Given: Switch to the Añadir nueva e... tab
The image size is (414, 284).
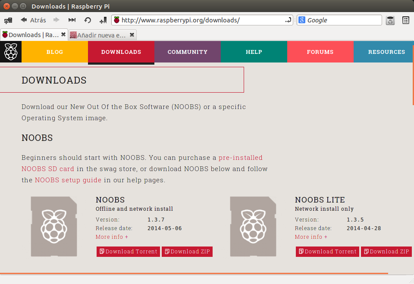Looking at the screenshot, I should click(x=98, y=35).
